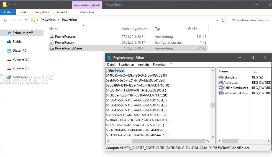Click the Netzwerk icon in sidebar

coord(9,77)
